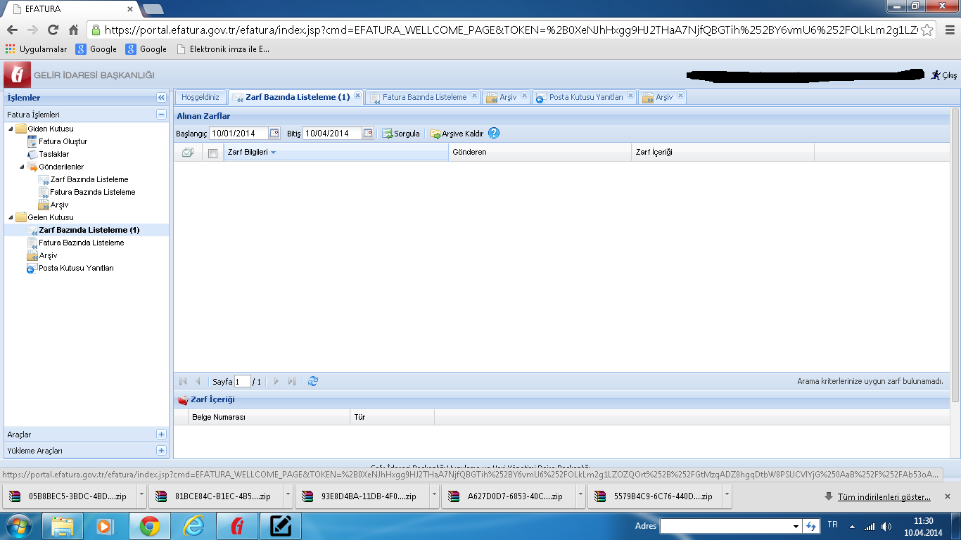Click the Arşive Kaldır button
The height and width of the screenshot is (540, 961).
coord(457,133)
